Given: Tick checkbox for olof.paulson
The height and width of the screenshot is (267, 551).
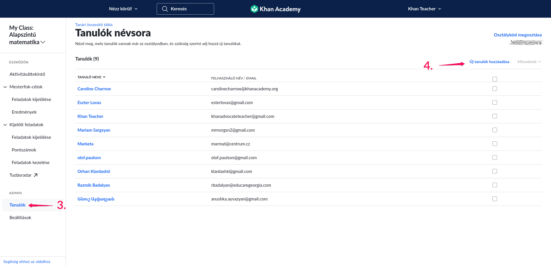Looking at the screenshot, I should click(x=495, y=157).
